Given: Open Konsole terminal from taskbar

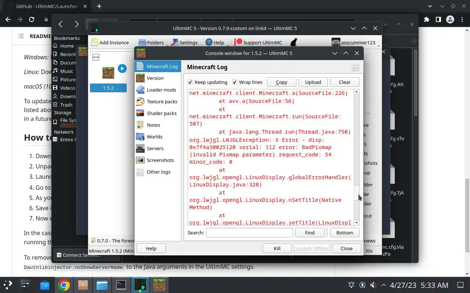Looking at the screenshot, I should click(121, 285).
